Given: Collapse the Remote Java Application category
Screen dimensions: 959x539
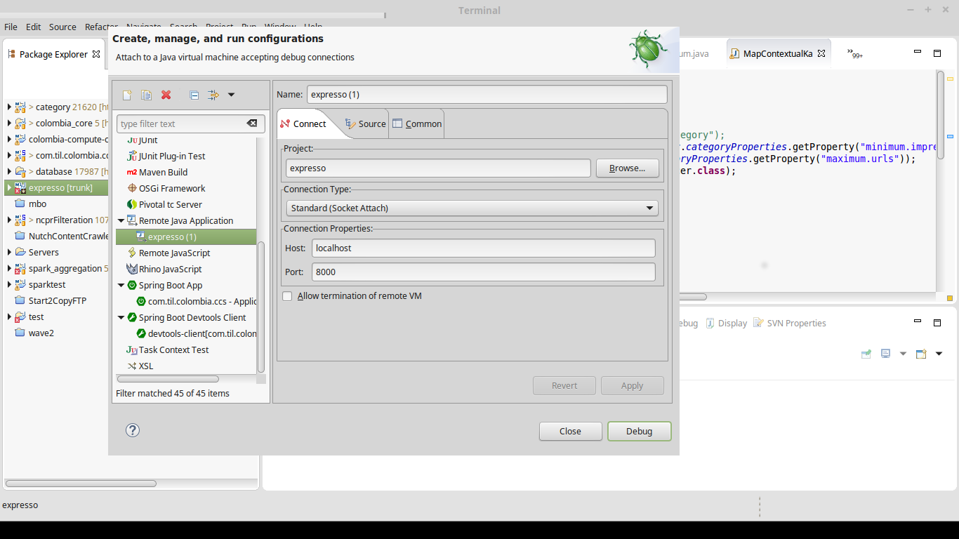Looking at the screenshot, I should click(x=120, y=220).
